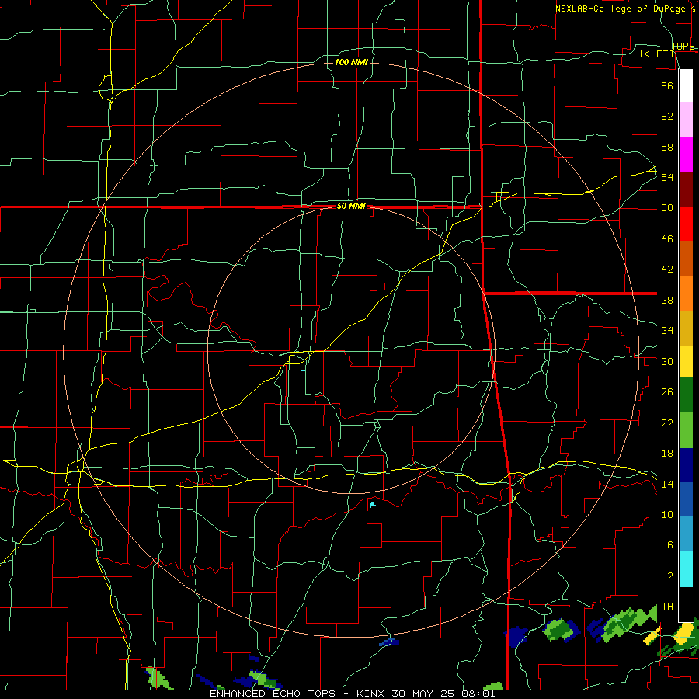Select the 46 legend value

[x=667, y=239]
